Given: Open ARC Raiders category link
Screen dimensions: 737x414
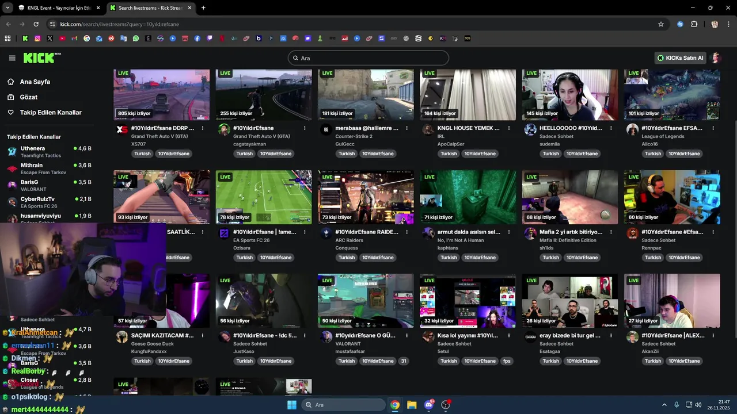Looking at the screenshot, I should (349, 240).
